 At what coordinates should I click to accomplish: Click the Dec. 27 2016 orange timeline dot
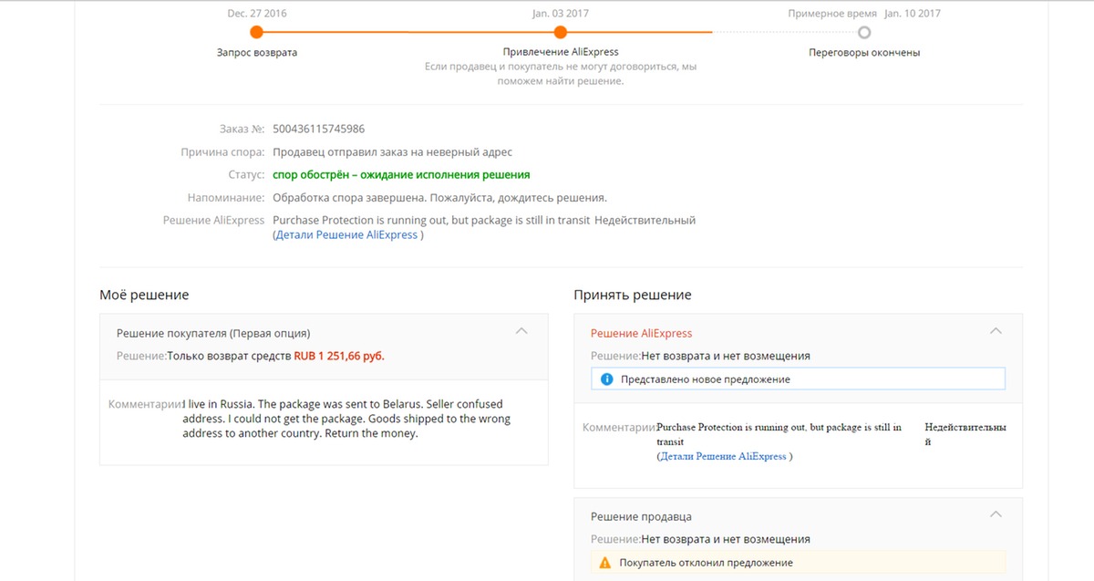[257, 32]
